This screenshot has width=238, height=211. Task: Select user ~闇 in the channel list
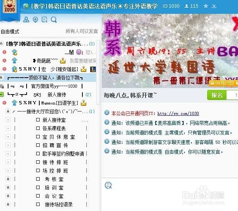[69, 52]
